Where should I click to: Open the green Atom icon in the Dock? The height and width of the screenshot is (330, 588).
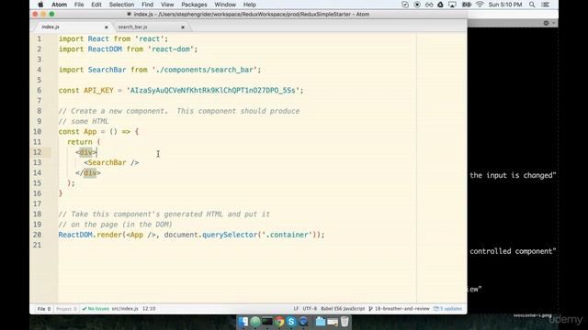pos(255,322)
